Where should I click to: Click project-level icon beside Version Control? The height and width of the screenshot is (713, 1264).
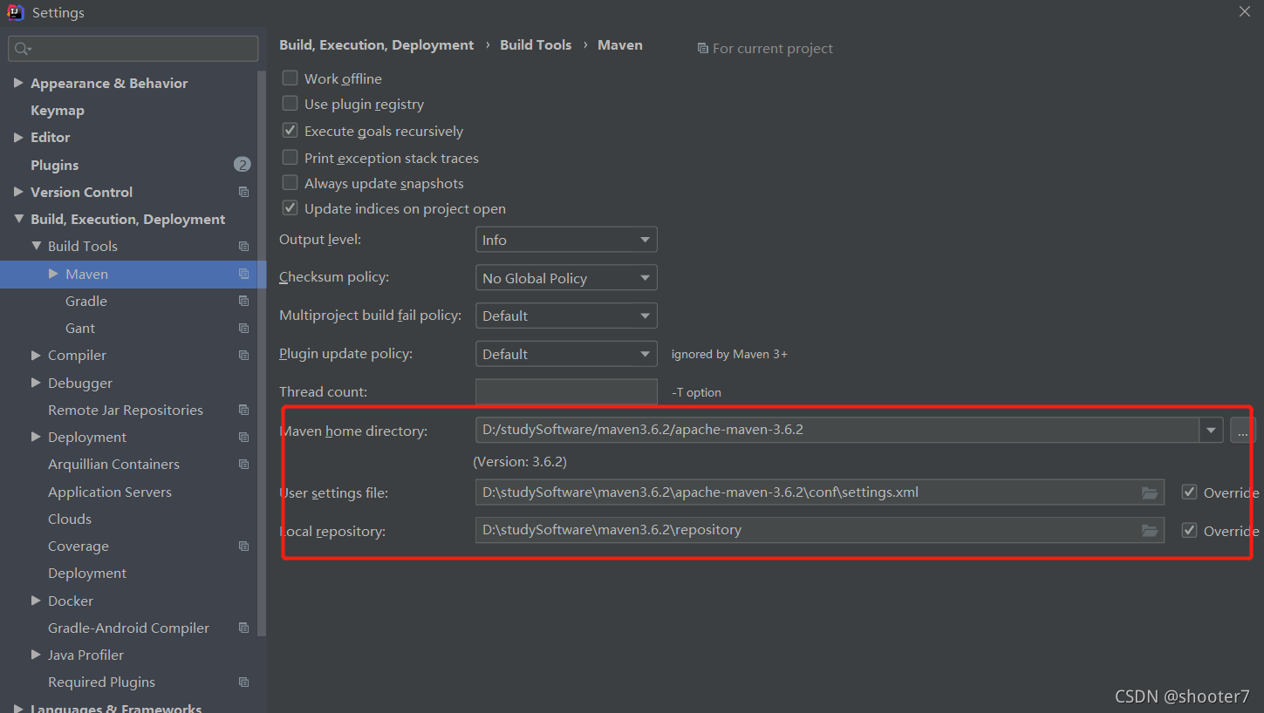(x=243, y=192)
